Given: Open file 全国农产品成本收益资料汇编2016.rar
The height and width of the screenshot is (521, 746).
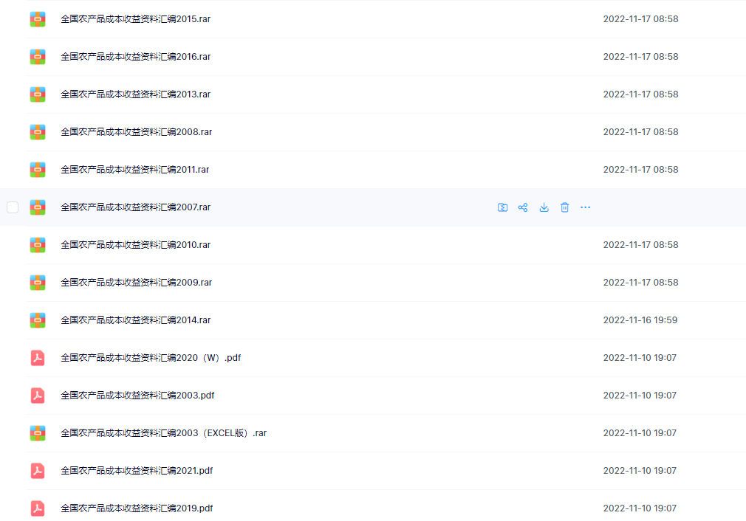Looking at the screenshot, I should click(x=136, y=57).
